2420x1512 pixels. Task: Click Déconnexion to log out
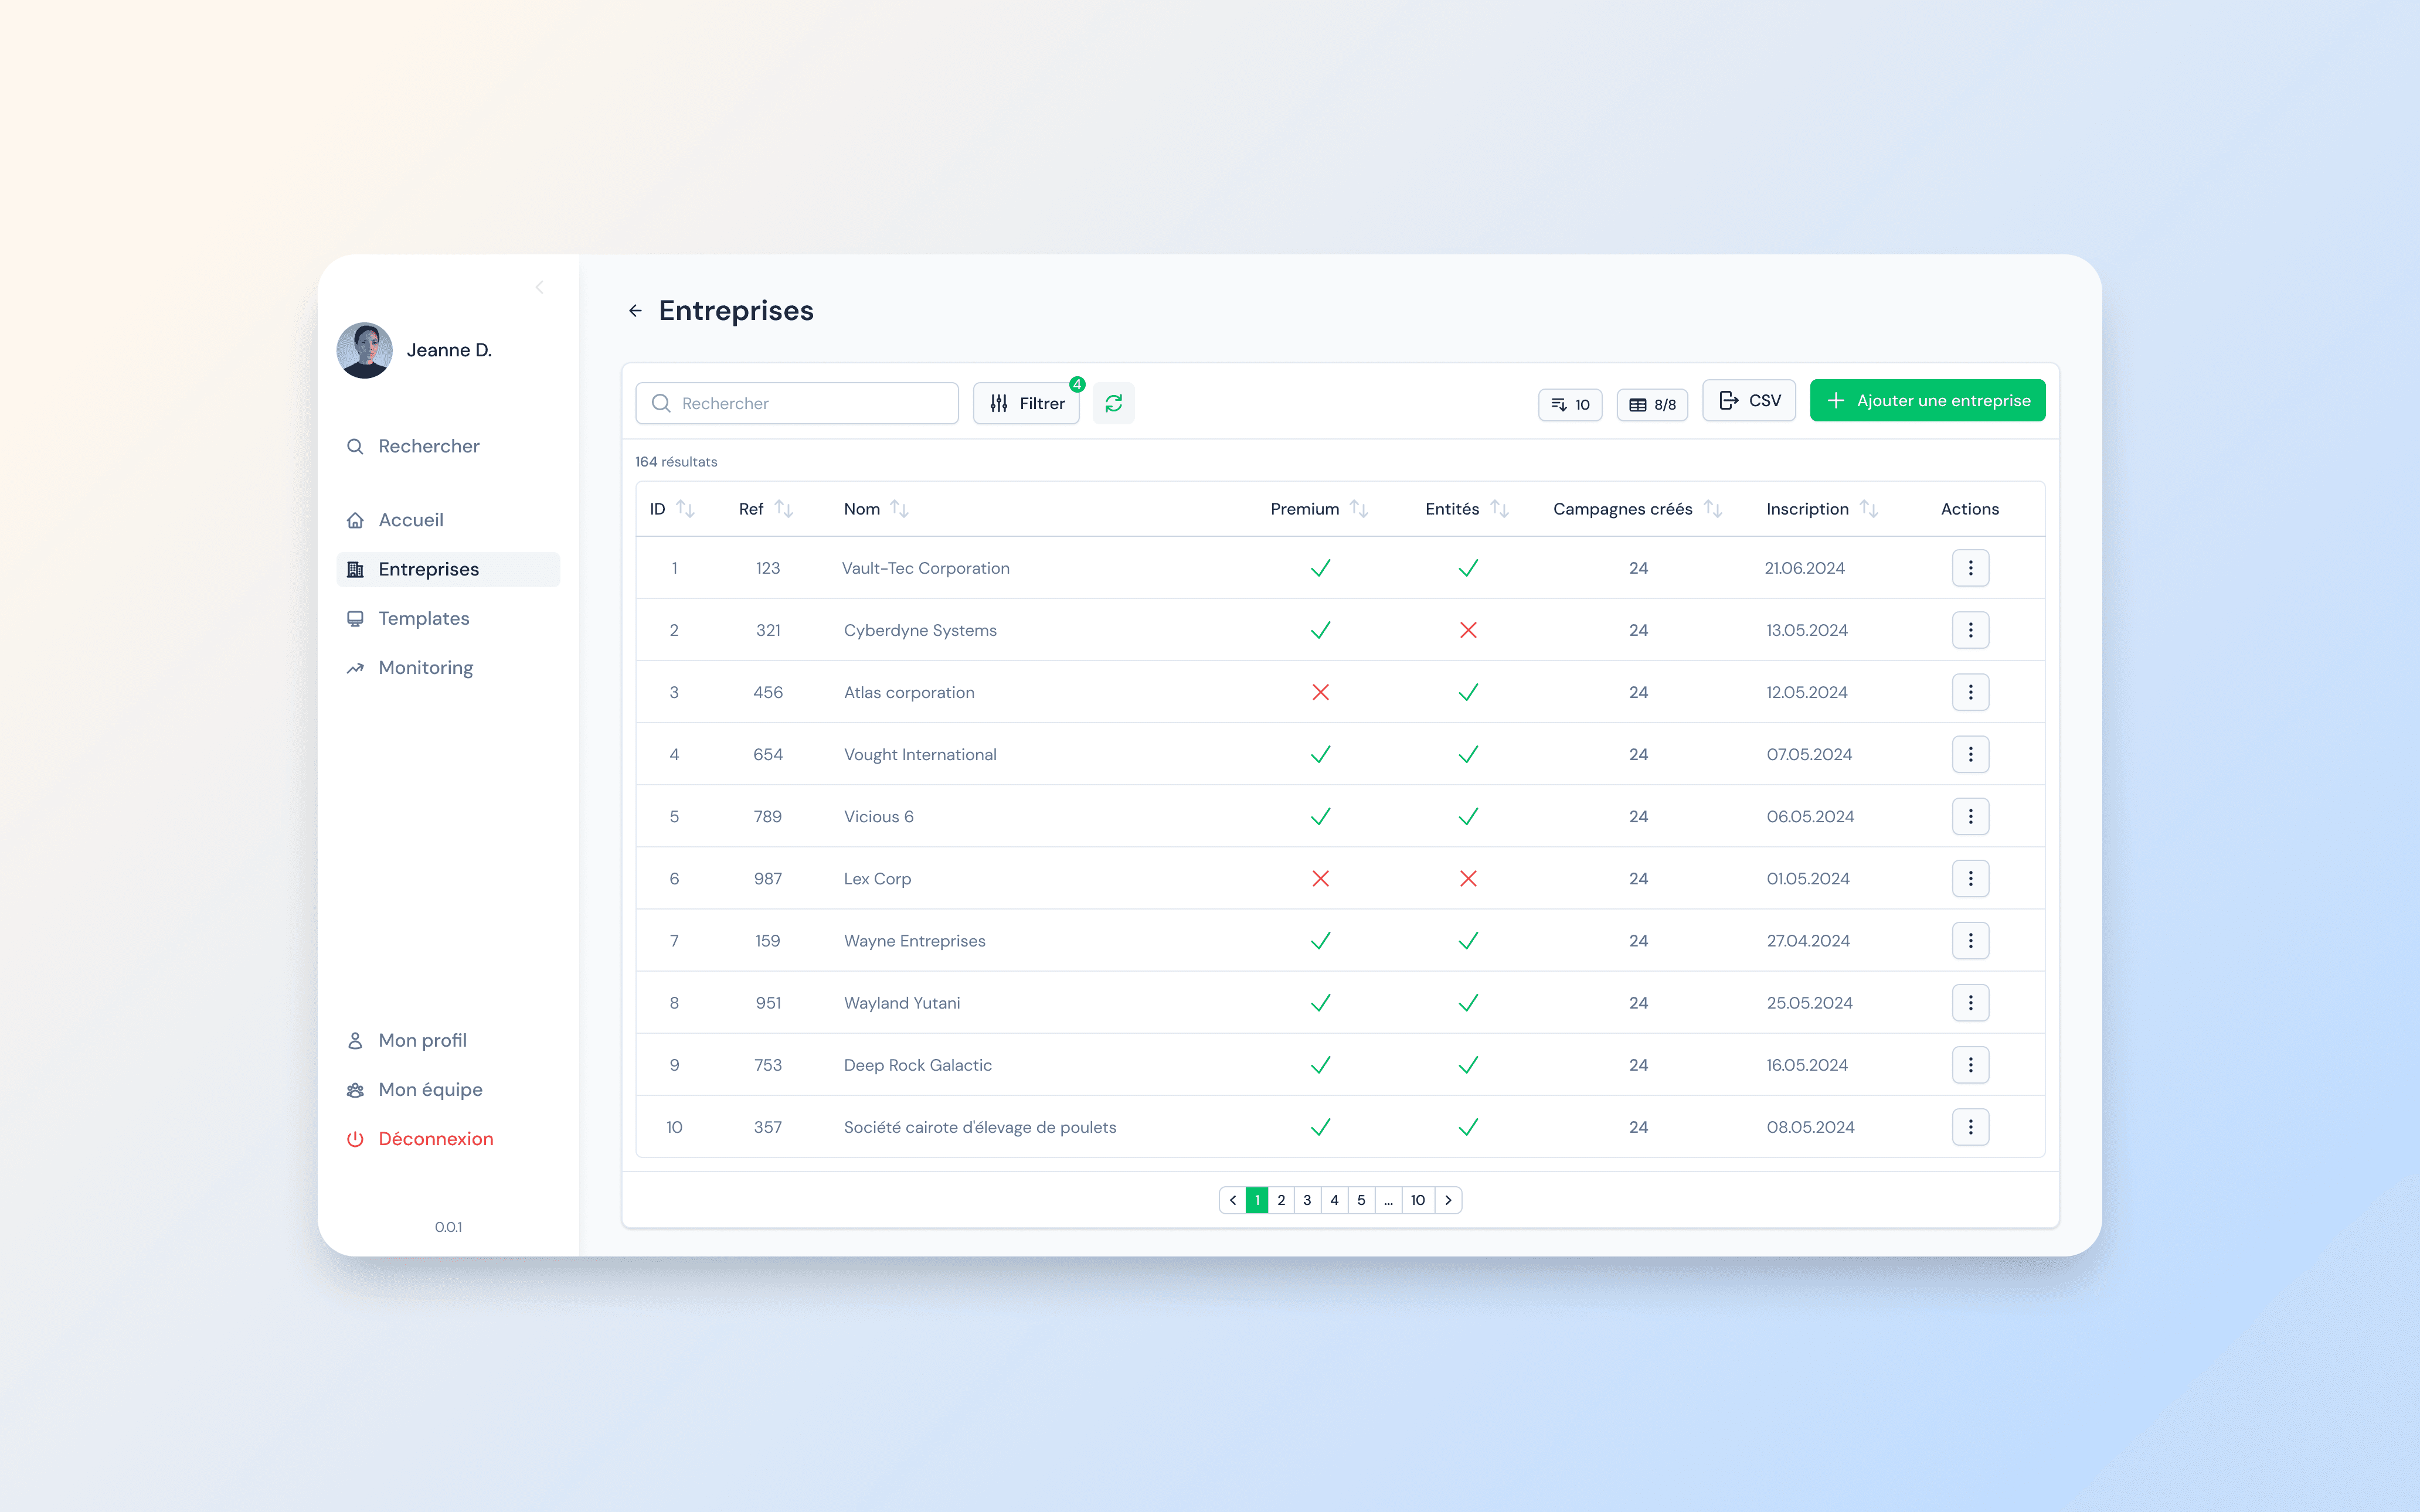click(435, 1139)
